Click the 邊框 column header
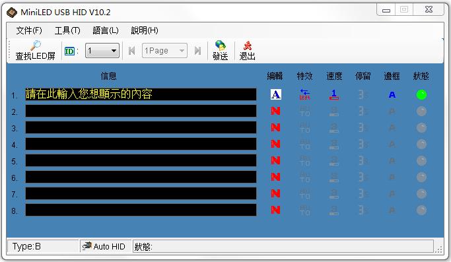 [392, 76]
